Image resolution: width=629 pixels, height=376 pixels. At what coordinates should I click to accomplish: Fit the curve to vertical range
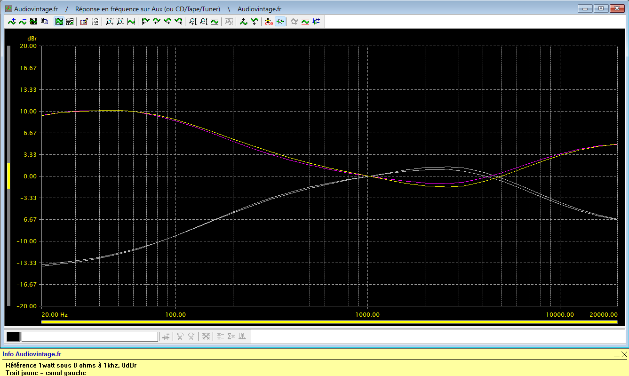click(x=215, y=21)
